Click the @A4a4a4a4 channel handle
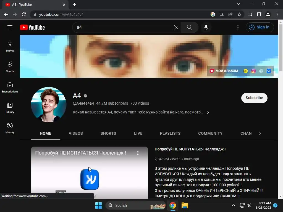The width and height of the screenshot is (283, 212). click(x=83, y=103)
